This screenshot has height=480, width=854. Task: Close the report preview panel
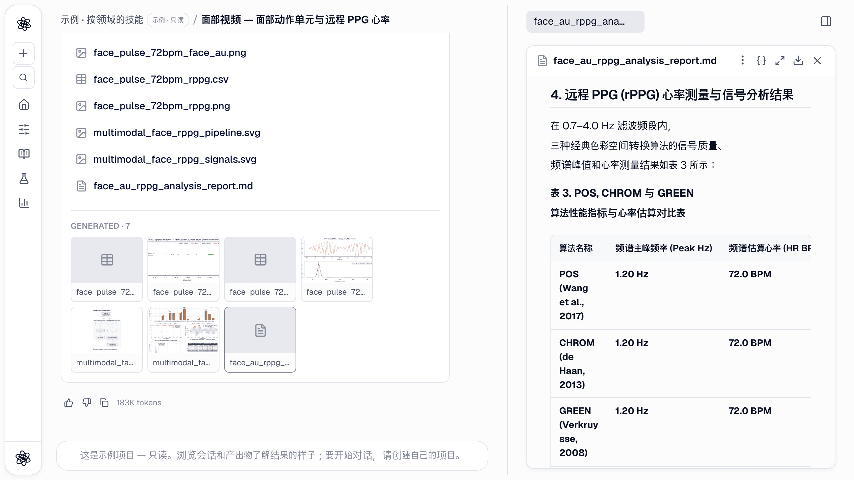pyautogui.click(x=817, y=60)
